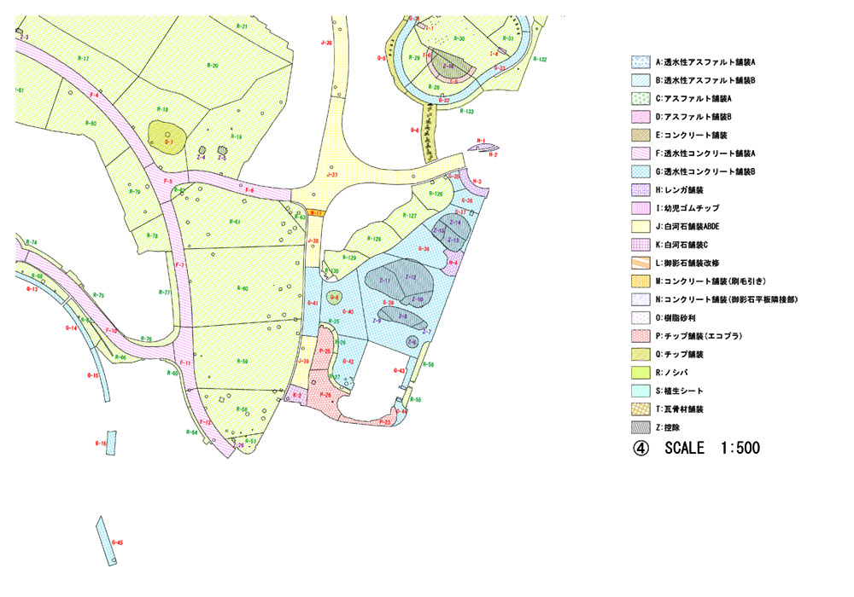Click the R: ノシバ green legend swatch
854x597 pixels.
(x=640, y=373)
